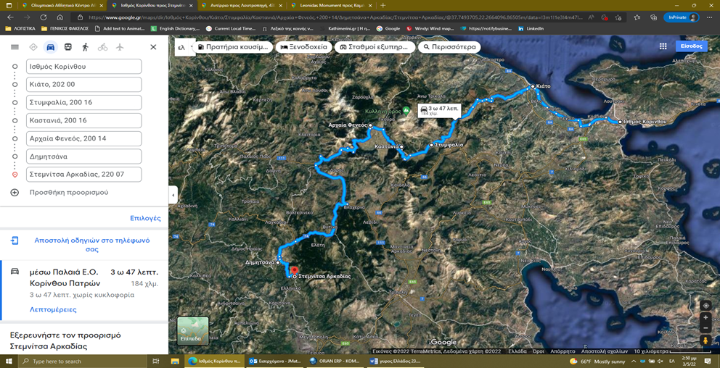Search Πρατήρια καυσίμων gas stations chip
720x368 pixels.
pos(234,47)
